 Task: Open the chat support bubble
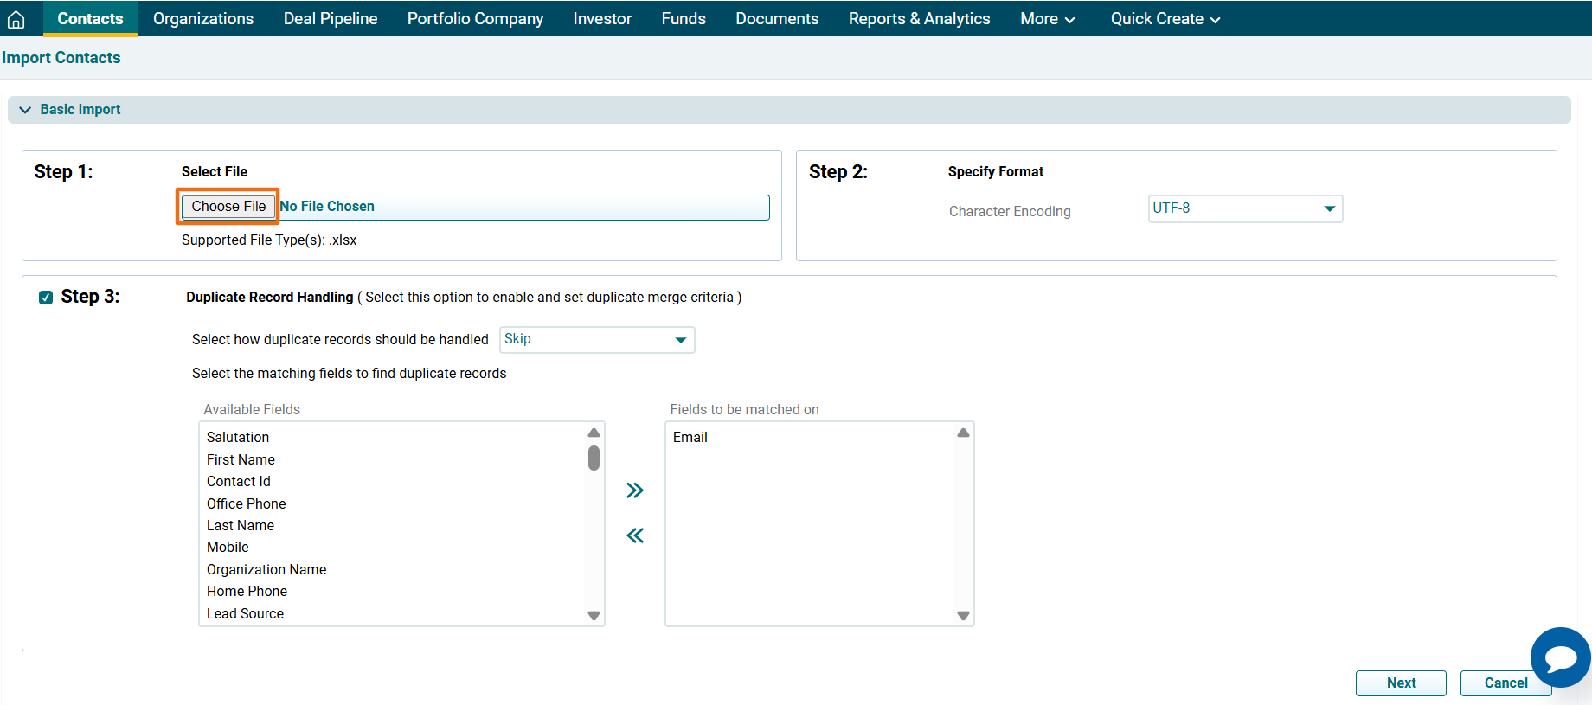click(x=1560, y=657)
